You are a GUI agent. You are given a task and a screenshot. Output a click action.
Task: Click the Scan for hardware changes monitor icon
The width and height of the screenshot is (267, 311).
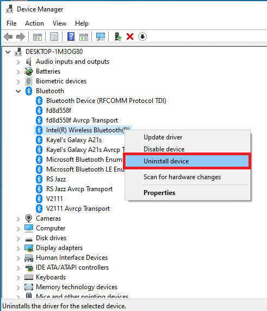point(101,36)
